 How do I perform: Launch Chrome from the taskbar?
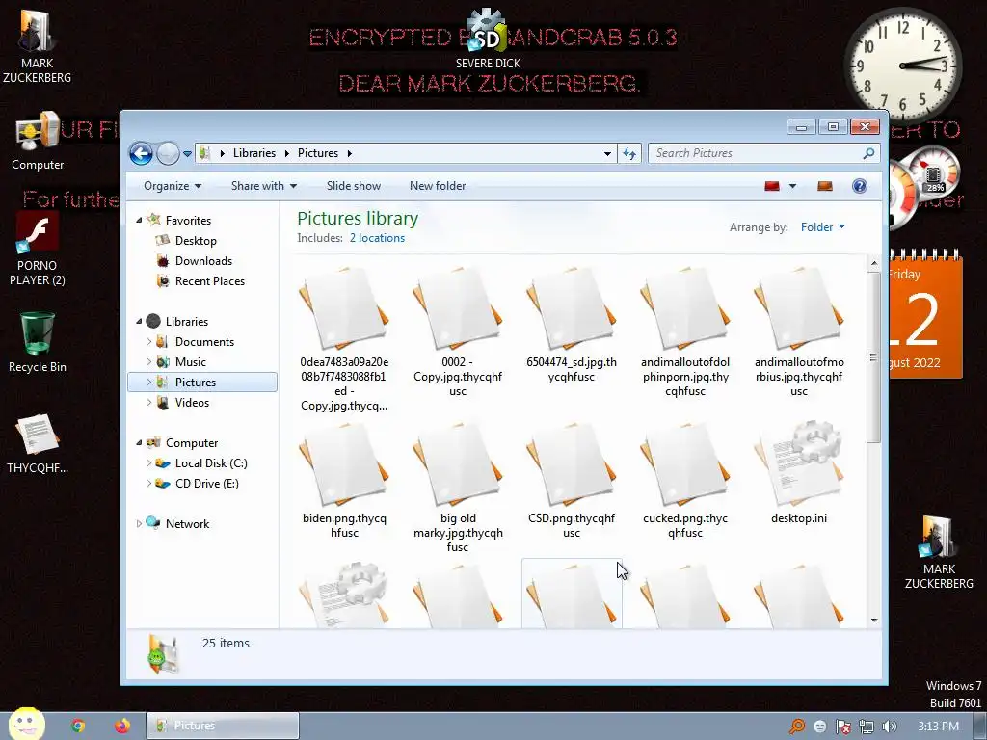[78, 726]
